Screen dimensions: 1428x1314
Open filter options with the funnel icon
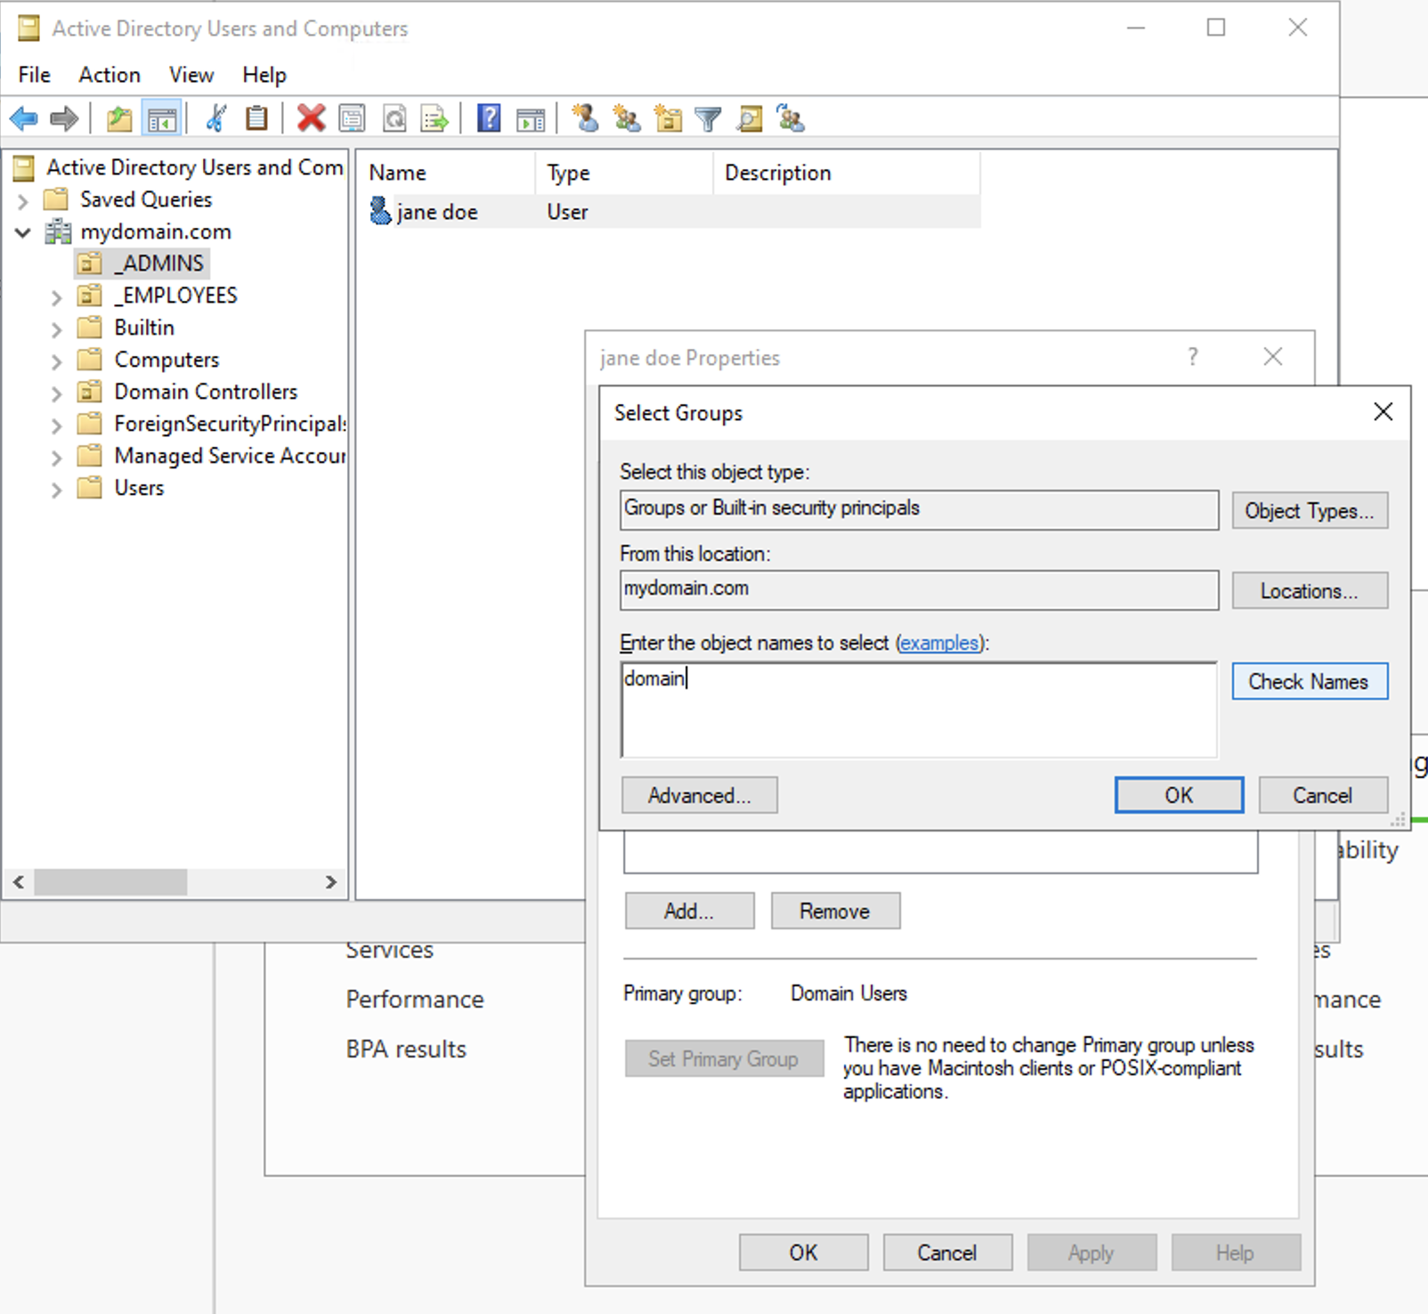(708, 118)
